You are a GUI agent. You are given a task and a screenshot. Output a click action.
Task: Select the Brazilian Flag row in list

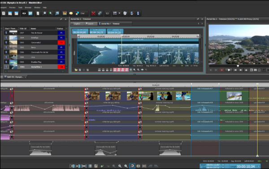pos(35,62)
